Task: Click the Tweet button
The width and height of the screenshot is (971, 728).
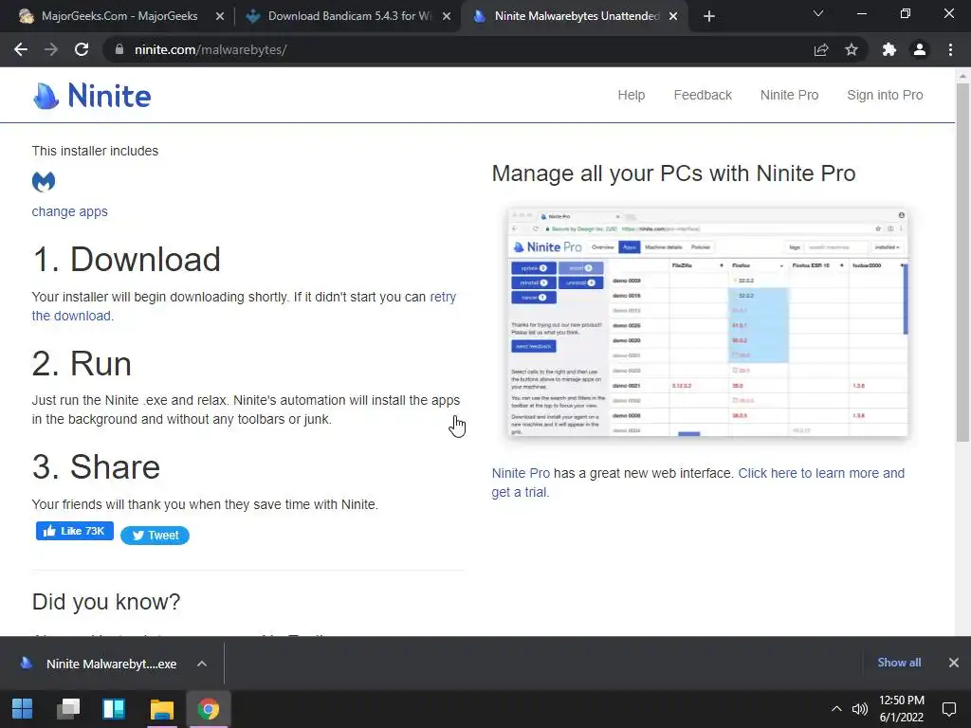Action: (155, 535)
